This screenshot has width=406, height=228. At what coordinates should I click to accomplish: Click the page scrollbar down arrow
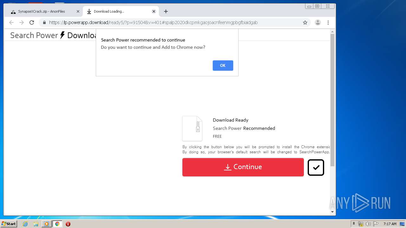332,212
